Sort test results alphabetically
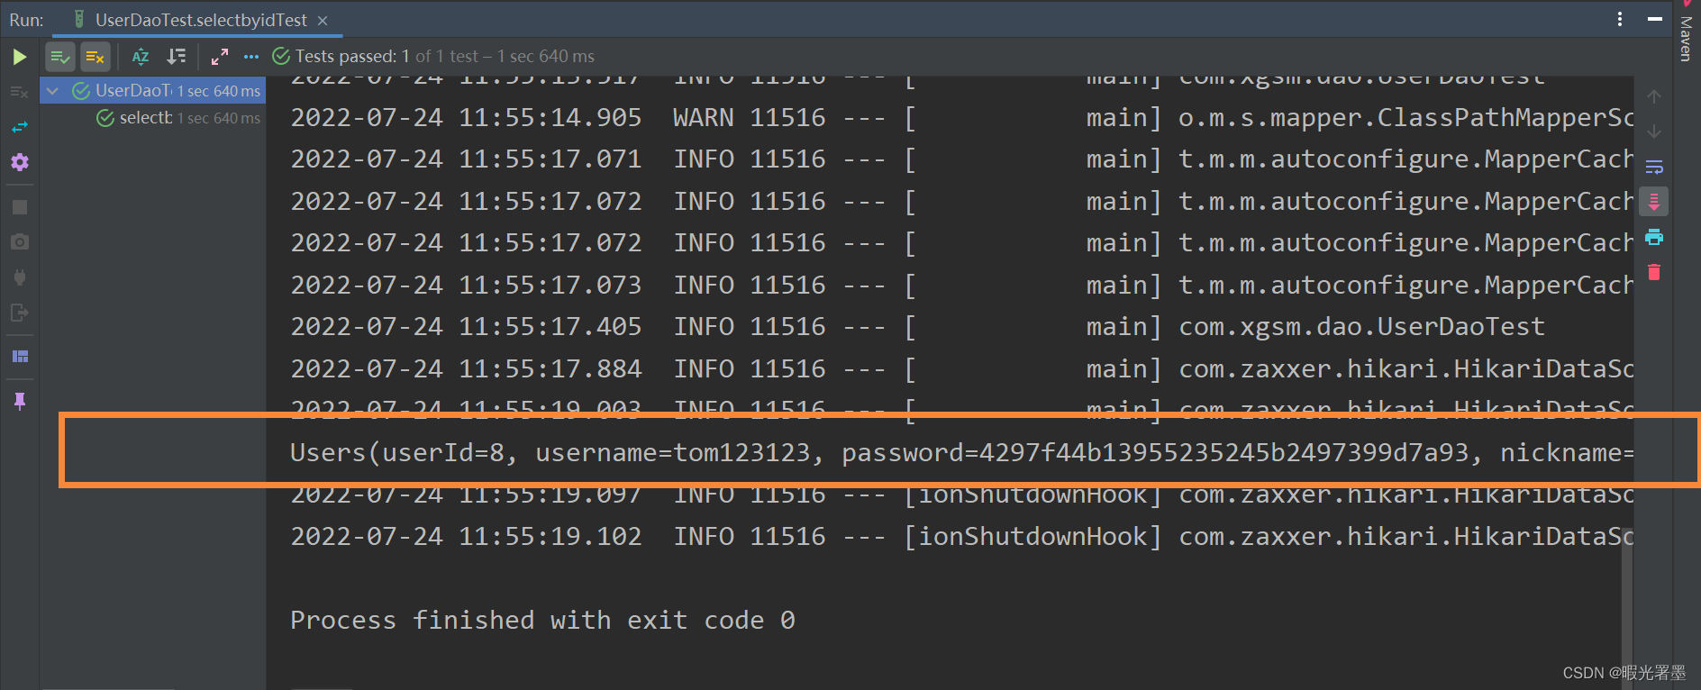Image resolution: width=1701 pixels, height=690 pixels. point(141,57)
